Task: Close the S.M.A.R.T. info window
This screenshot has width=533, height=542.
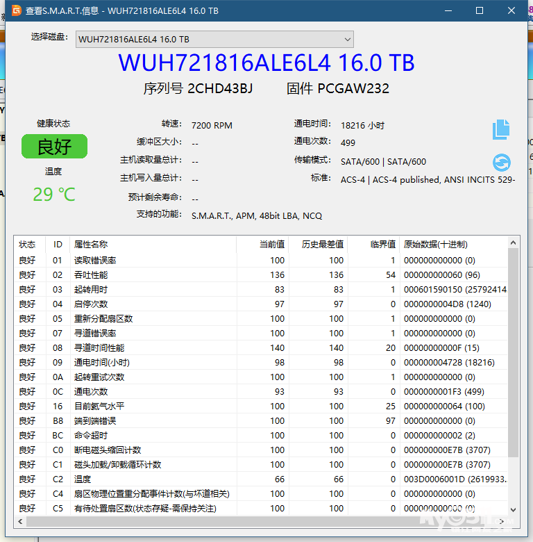Action: (x=511, y=10)
